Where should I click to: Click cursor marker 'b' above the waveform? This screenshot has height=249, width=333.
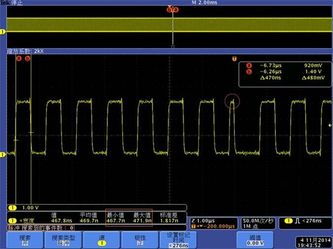[x=28, y=58]
